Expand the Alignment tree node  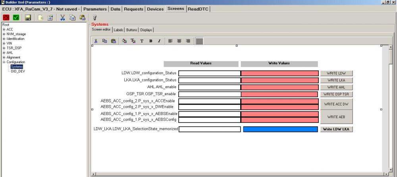4,57
